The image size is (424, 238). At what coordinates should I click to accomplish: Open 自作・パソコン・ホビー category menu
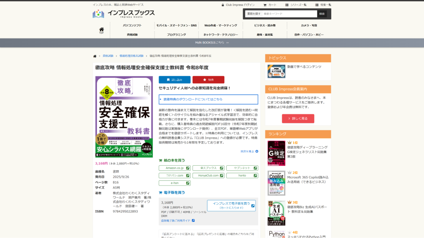tap(309, 35)
